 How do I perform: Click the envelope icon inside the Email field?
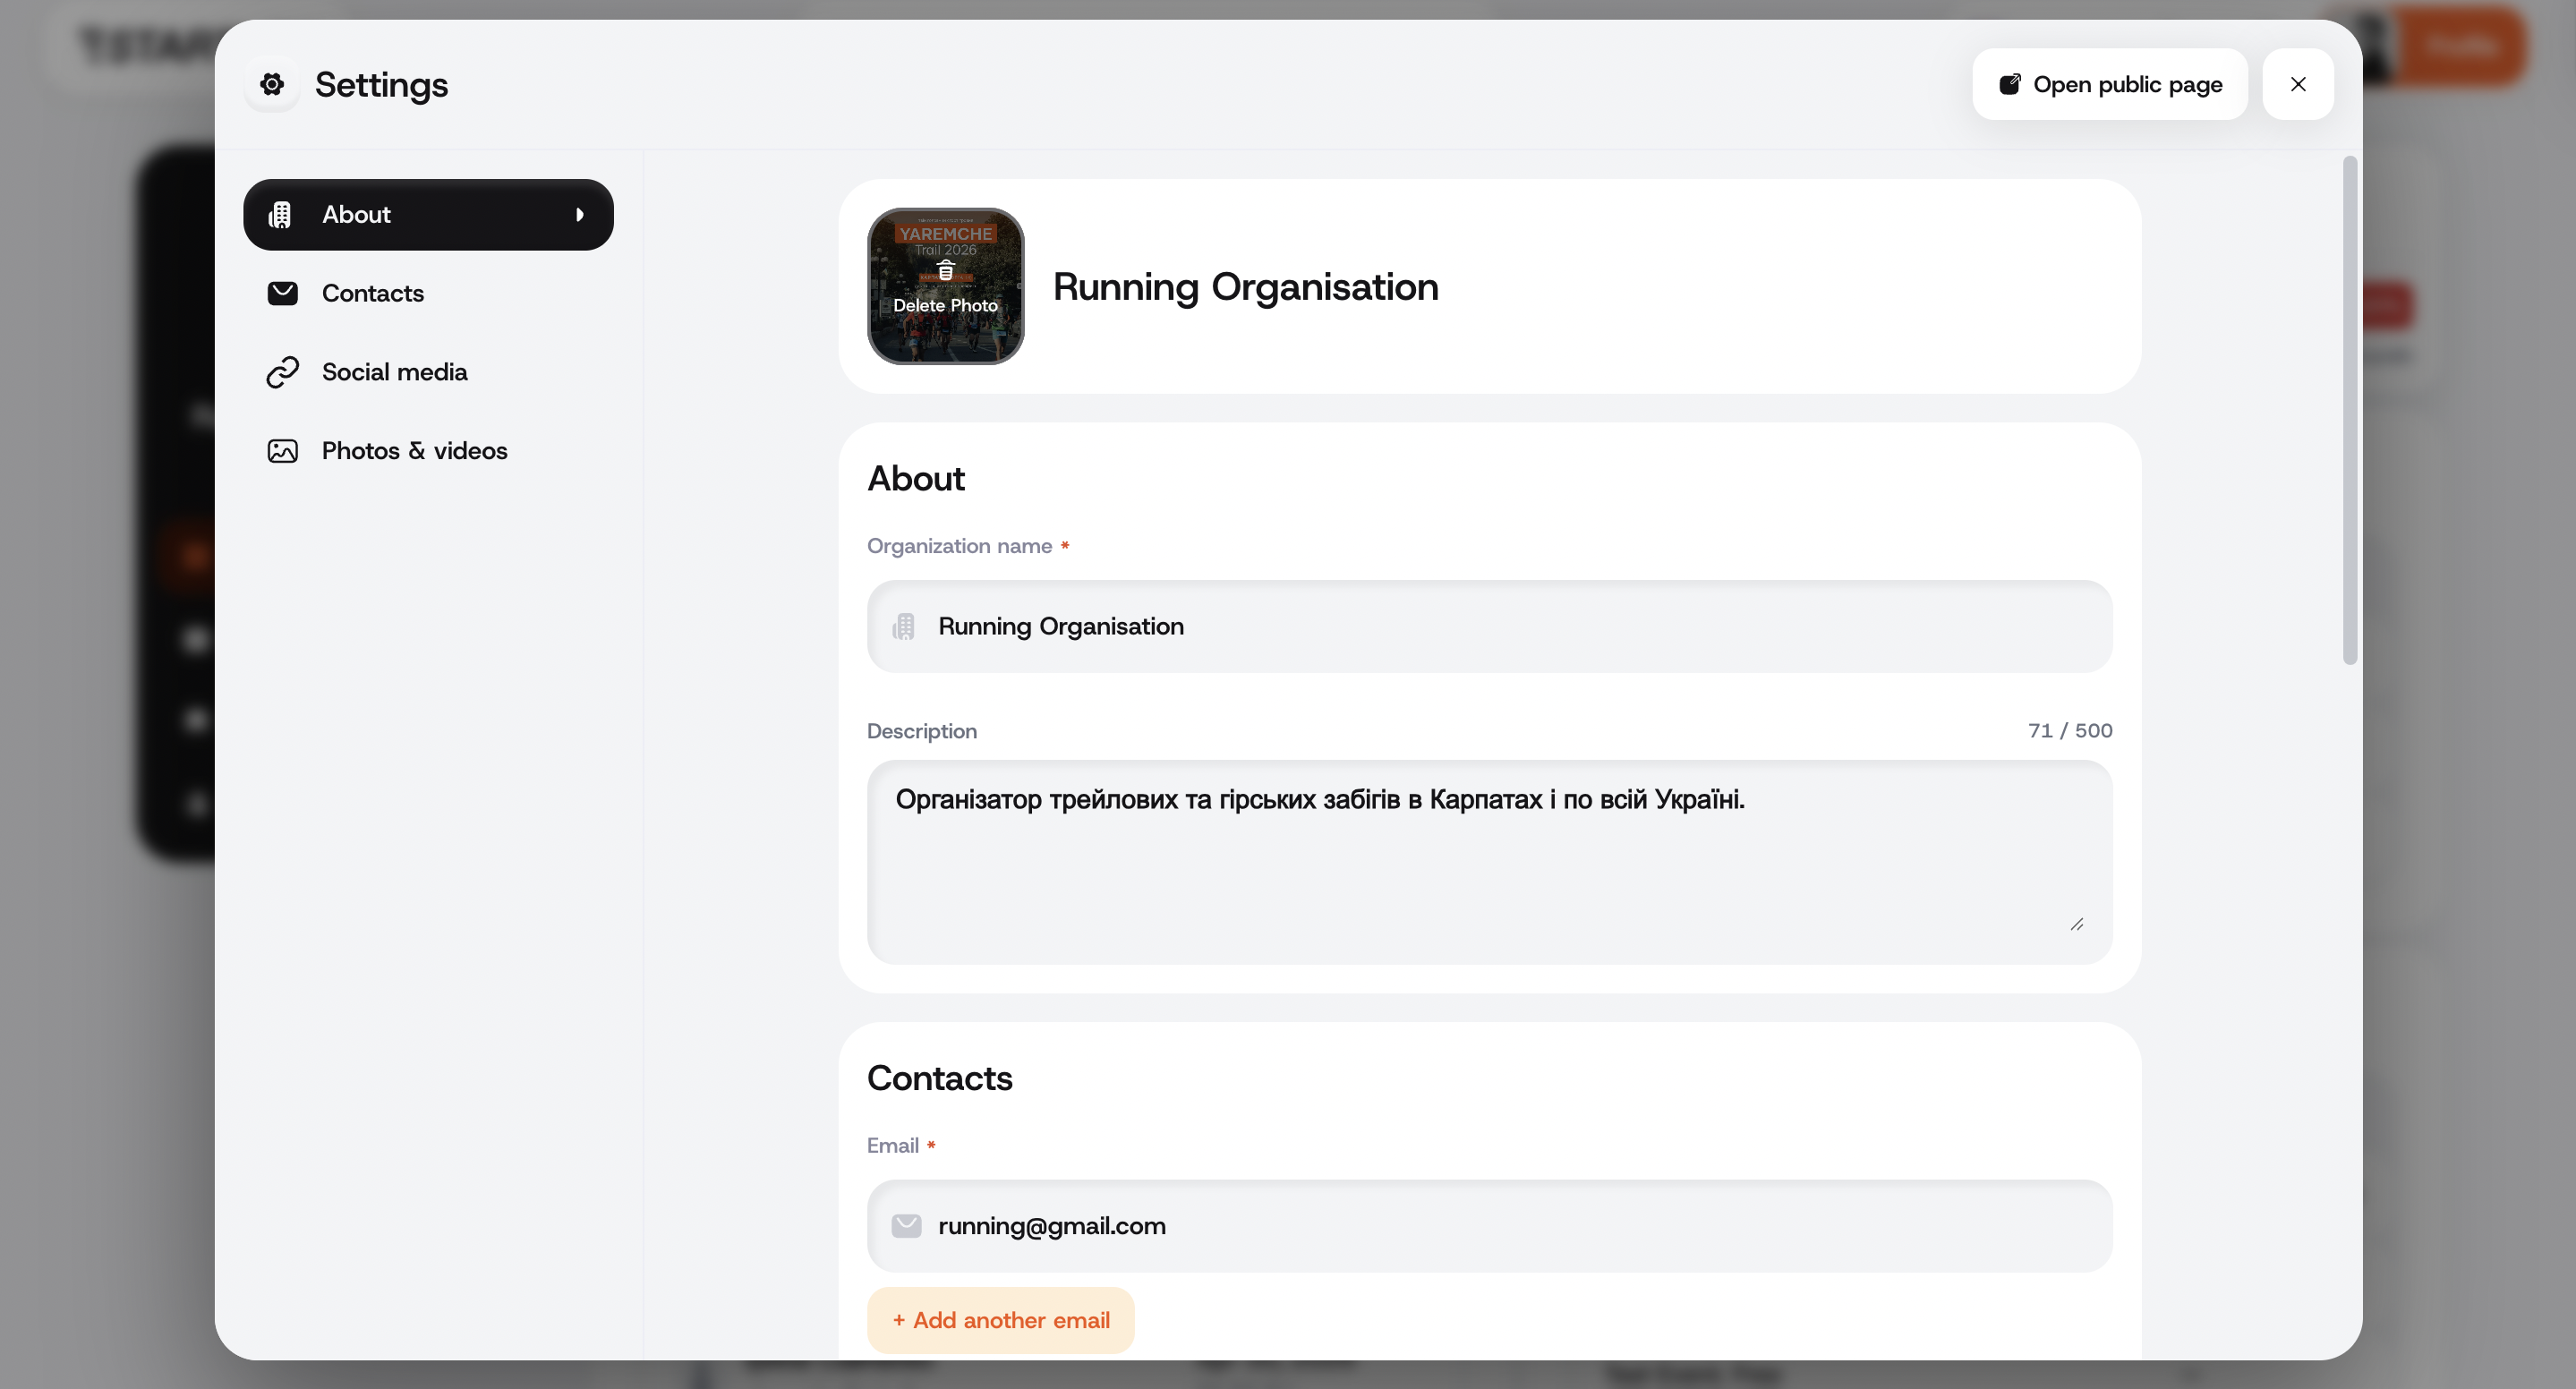(906, 1226)
